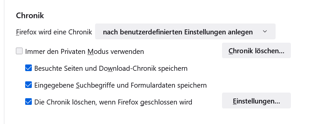Click the 'Chronik' section heading

pos(30,16)
